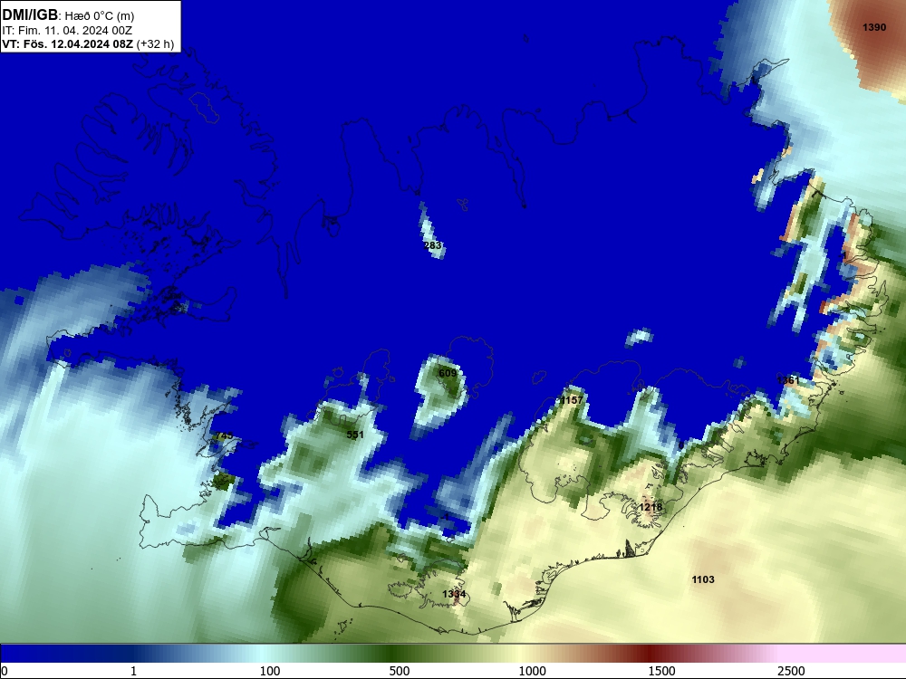Screen dimensions: 906x679
Task: Click the 0 tick on color scale
Action: pos(5,670)
